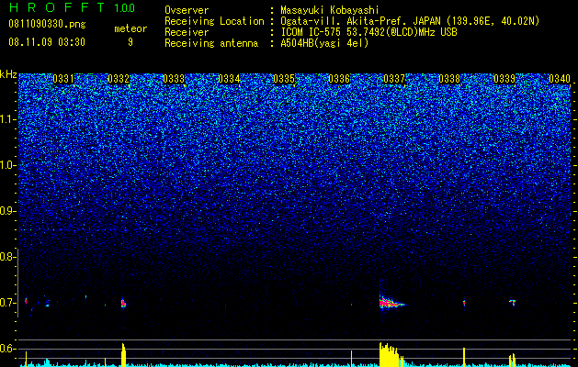Image resolution: width=578 pixels, height=367 pixels.
Task: Click the yellow intensity spike below 0332
Action: (x=124, y=355)
